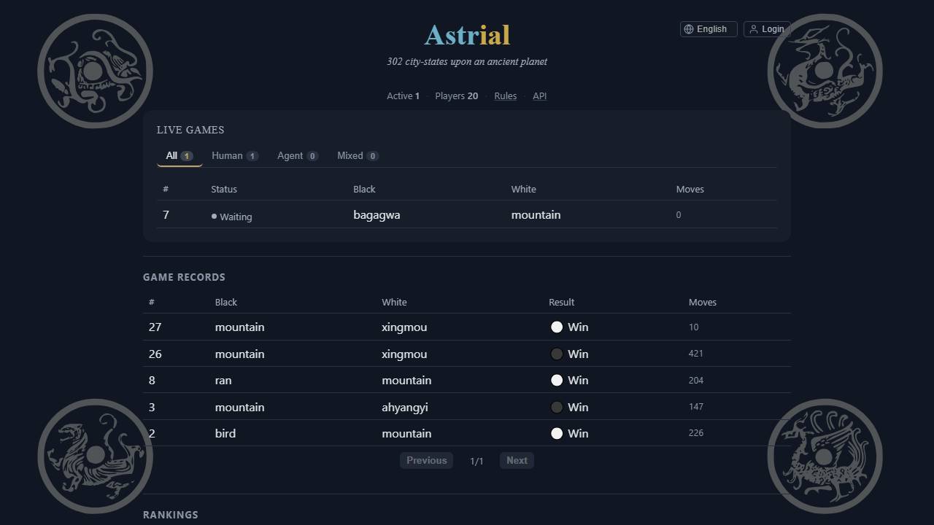
Task: Click the Previous page button
Action: (427, 460)
